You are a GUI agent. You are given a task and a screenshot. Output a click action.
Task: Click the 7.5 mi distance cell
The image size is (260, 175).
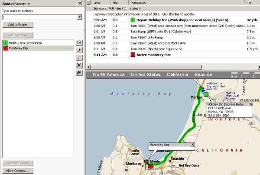click(x=251, y=32)
